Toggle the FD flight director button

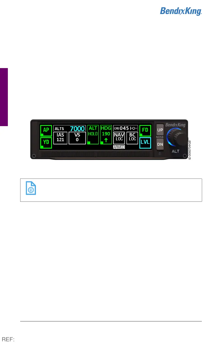click(x=145, y=131)
